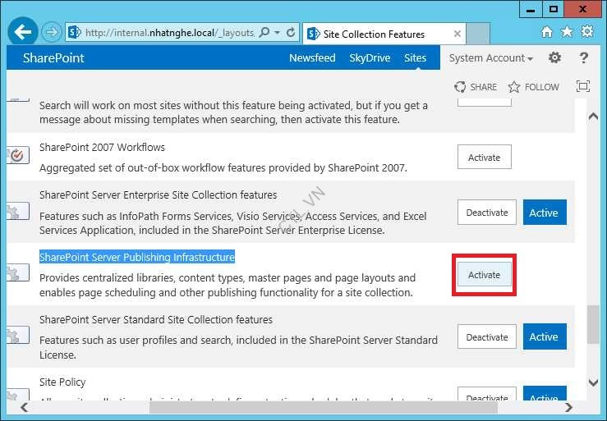This screenshot has width=607, height=421.
Task: Open address bar dropdown arrow
Action: tap(277, 33)
